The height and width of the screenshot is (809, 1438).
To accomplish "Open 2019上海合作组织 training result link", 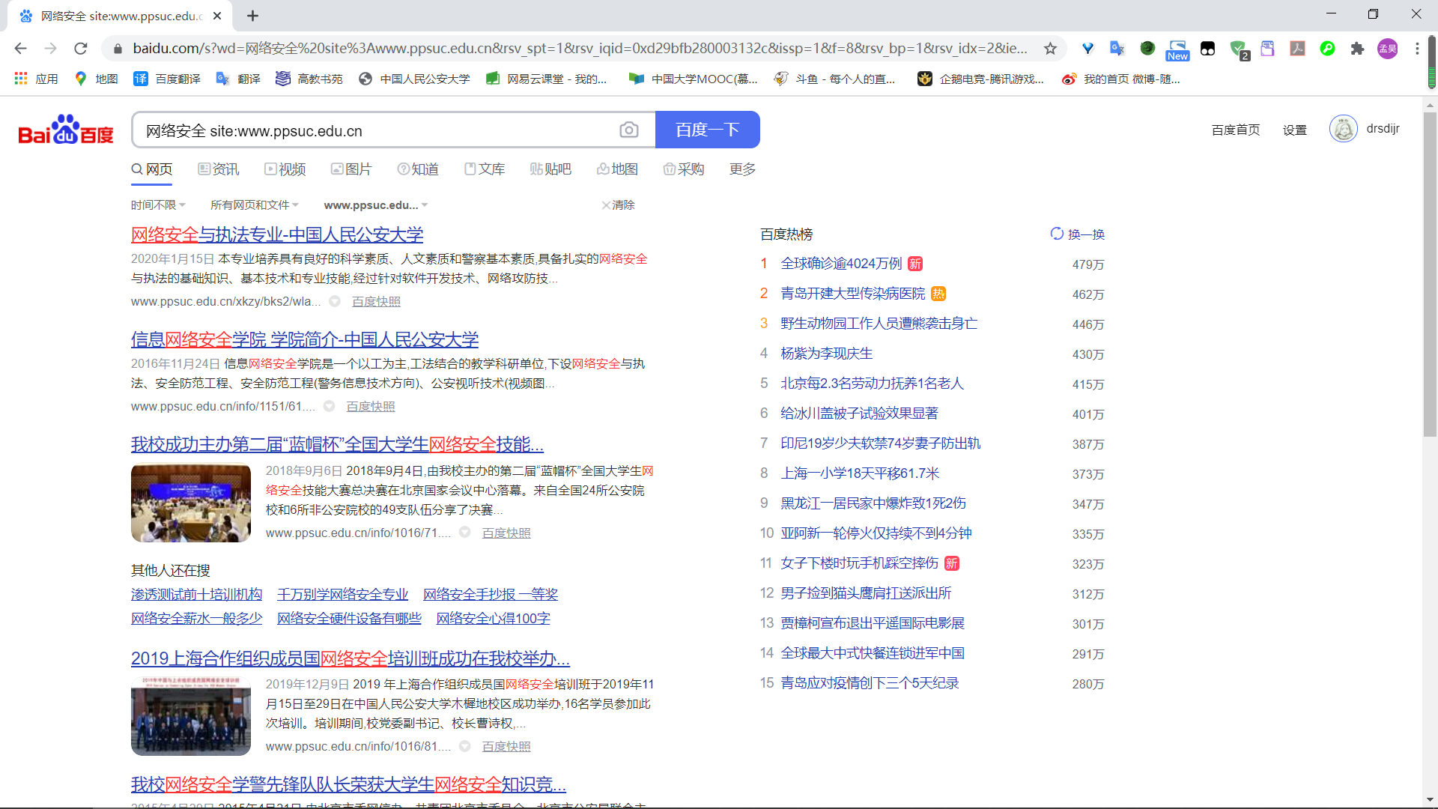I will (x=351, y=659).
